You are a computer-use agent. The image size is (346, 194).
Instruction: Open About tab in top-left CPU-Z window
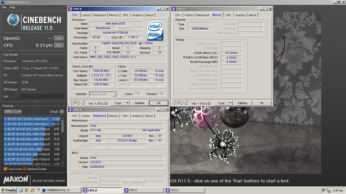click(x=149, y=15)
